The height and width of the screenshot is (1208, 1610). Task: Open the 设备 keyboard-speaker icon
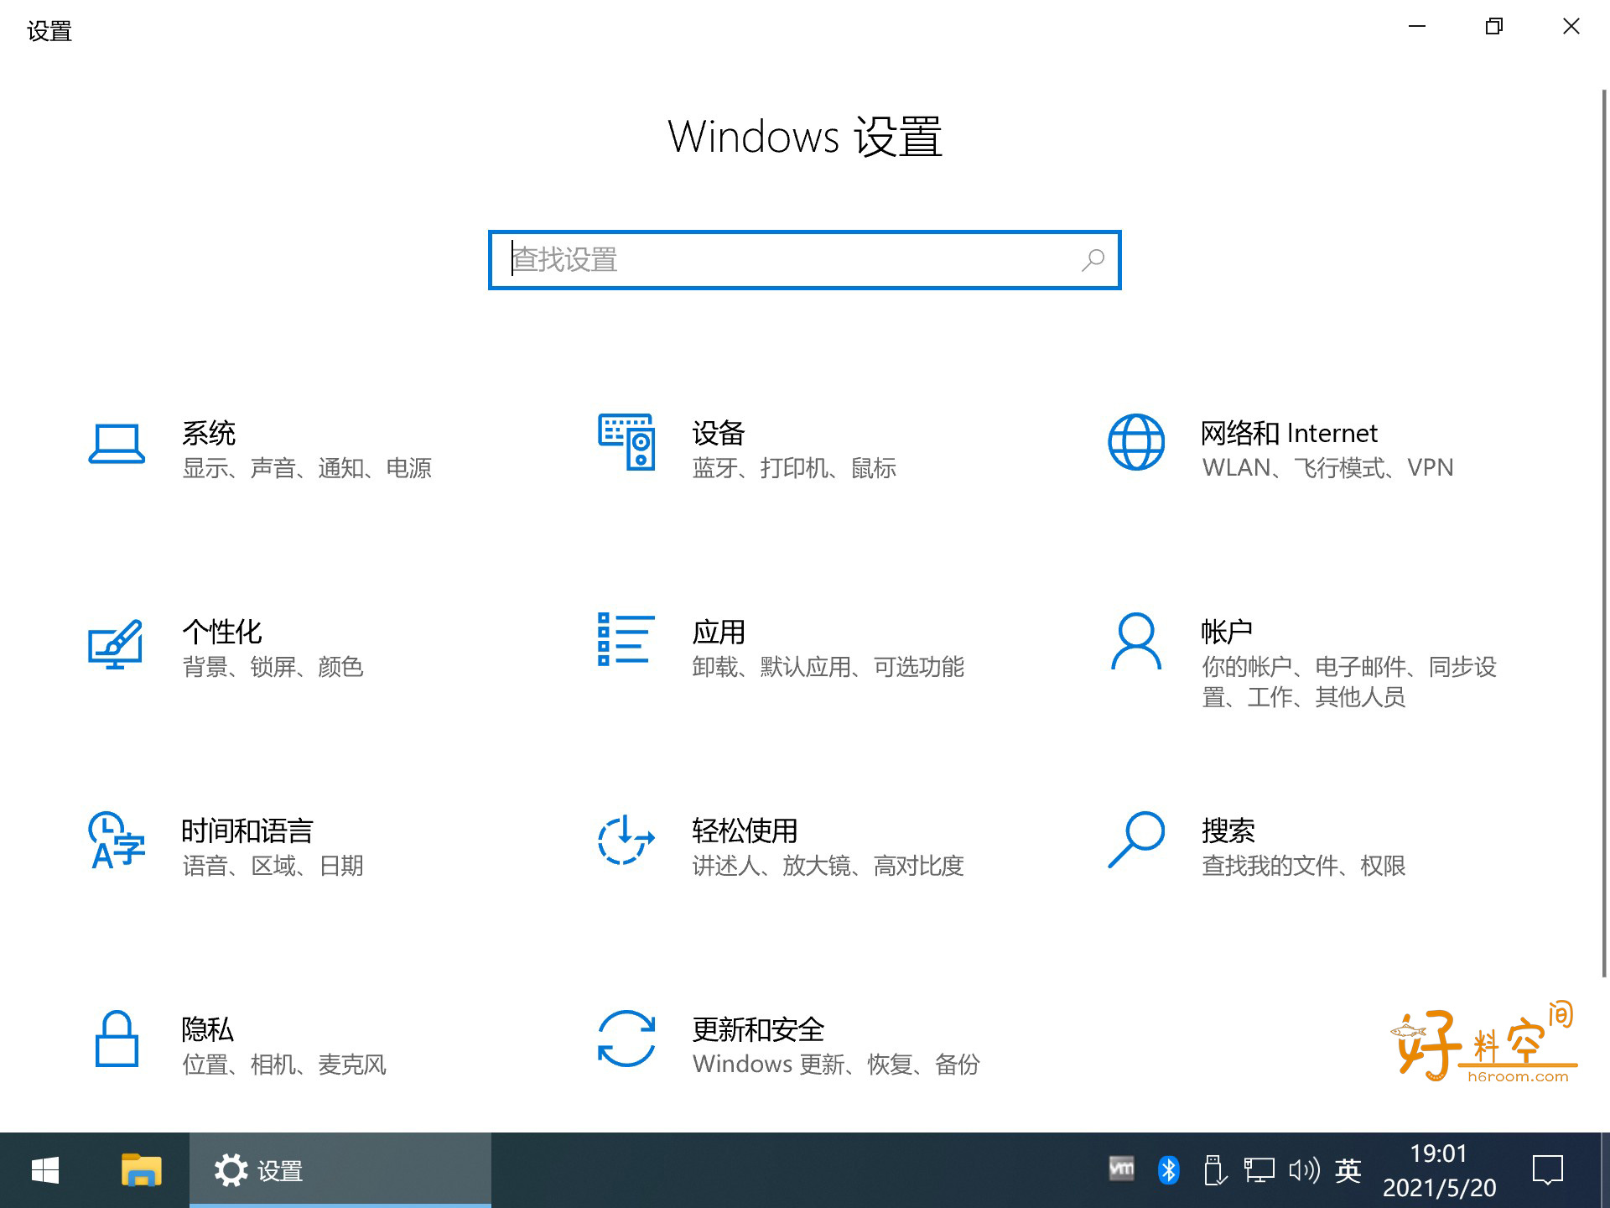pos(626,442)
